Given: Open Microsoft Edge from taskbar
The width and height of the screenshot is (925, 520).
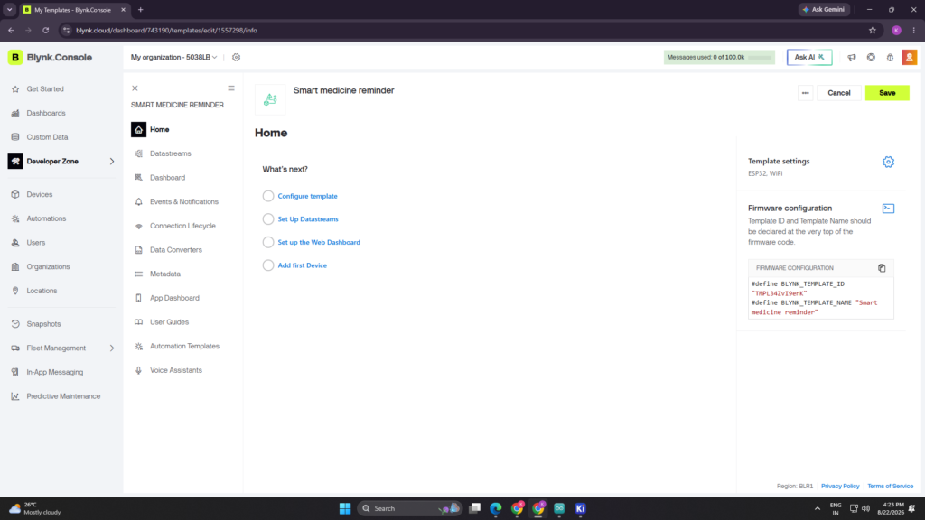Looking at the screenshot, I should tap(496, 508).
